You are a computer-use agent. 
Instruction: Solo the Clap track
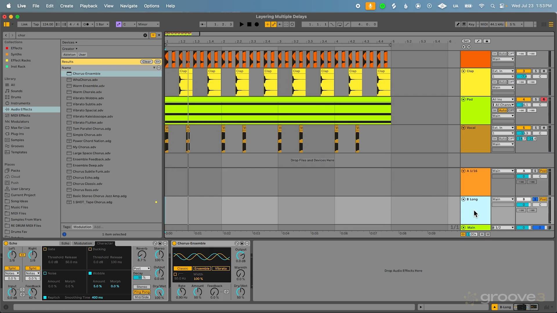[536, 71]
